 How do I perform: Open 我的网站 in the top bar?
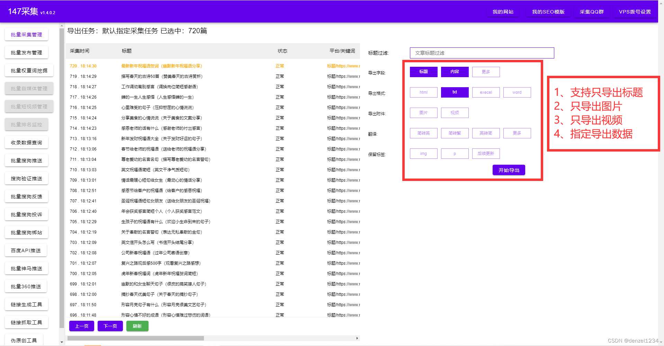pyautogui.click(x=503, y=12)
